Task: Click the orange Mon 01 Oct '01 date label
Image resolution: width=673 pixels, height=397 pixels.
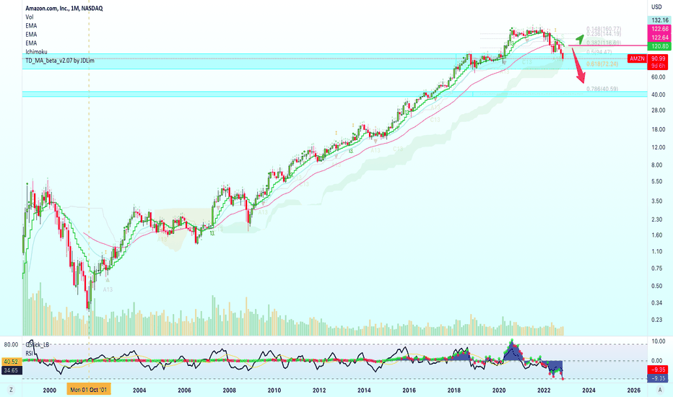Action: pos(89,390)
